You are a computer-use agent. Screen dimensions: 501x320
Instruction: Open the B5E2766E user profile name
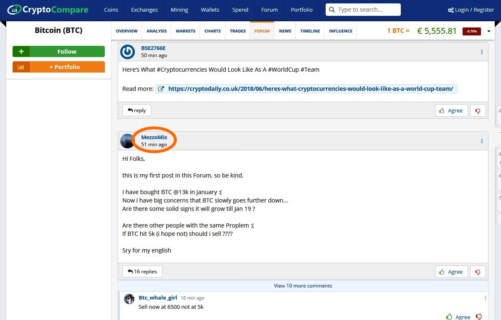tap(153, 48)
